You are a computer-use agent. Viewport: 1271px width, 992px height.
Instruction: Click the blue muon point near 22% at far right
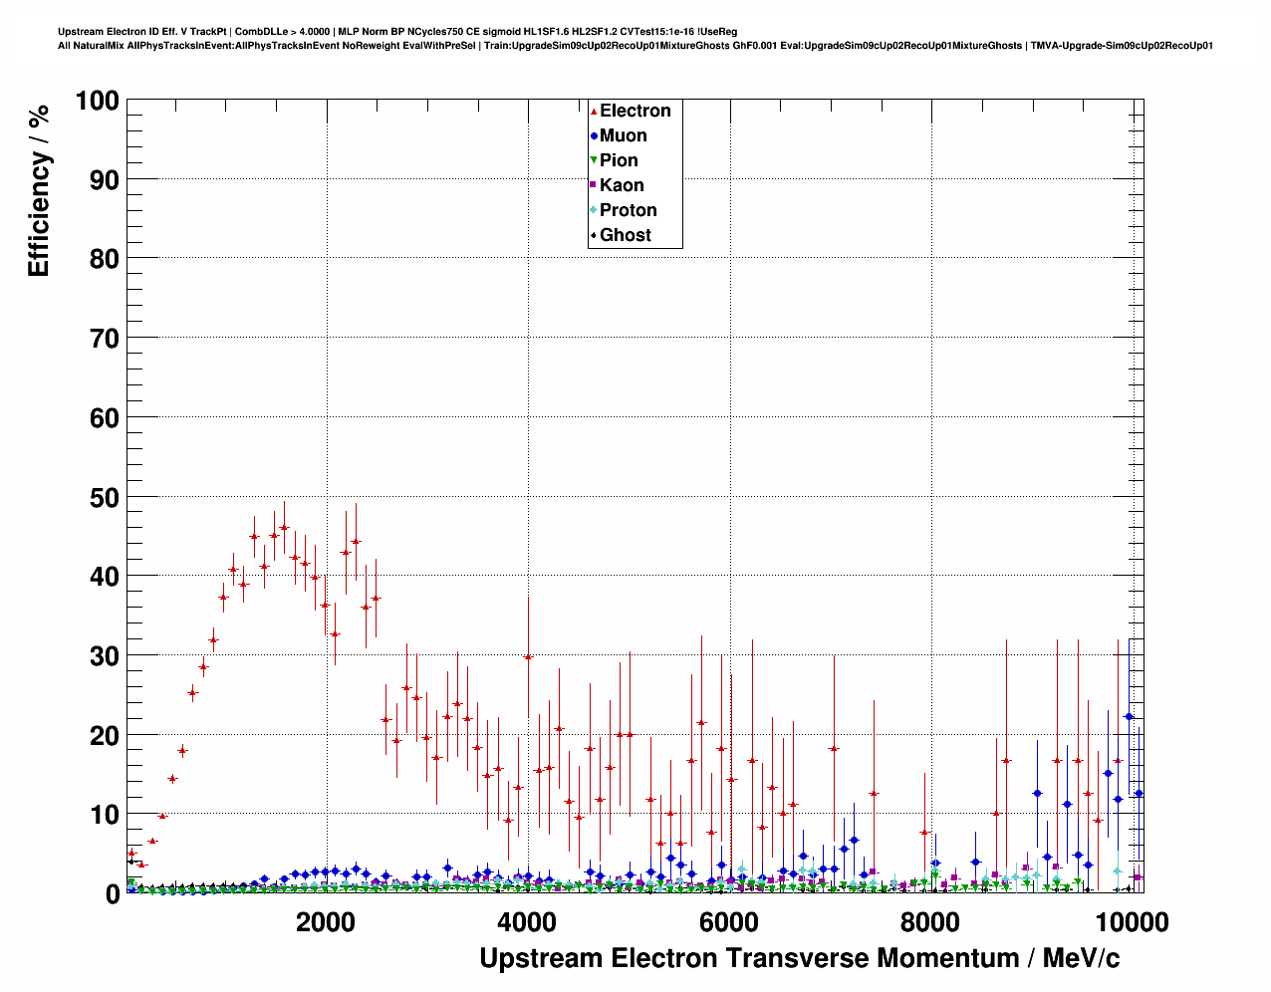coord(1129,716)
